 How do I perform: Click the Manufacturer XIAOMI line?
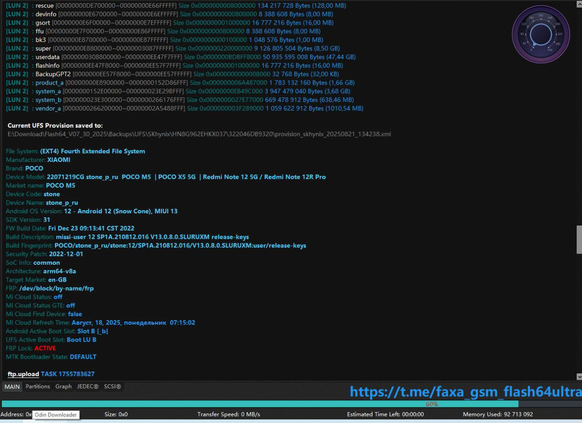[x=38, y=160]
